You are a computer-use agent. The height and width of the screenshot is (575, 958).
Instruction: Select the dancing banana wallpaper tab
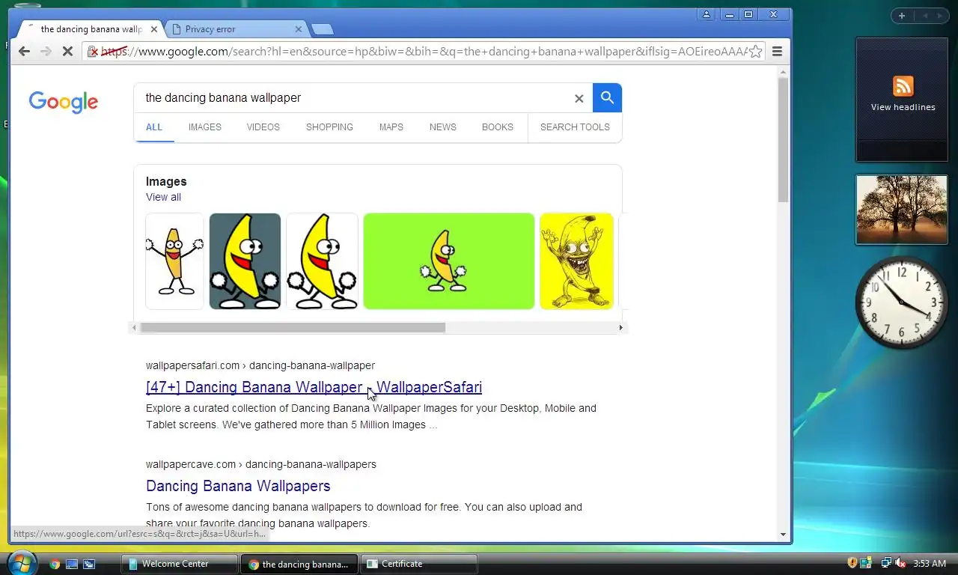(91, 29)
